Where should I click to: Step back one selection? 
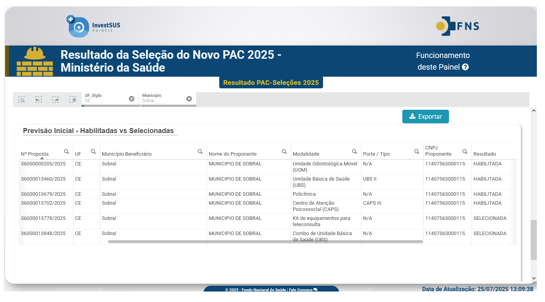point(38,100)
